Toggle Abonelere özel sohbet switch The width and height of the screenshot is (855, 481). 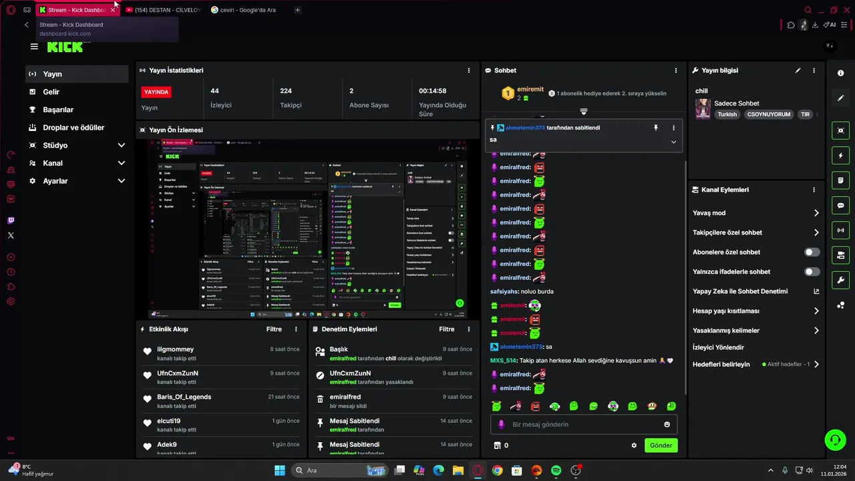(812, 253)
